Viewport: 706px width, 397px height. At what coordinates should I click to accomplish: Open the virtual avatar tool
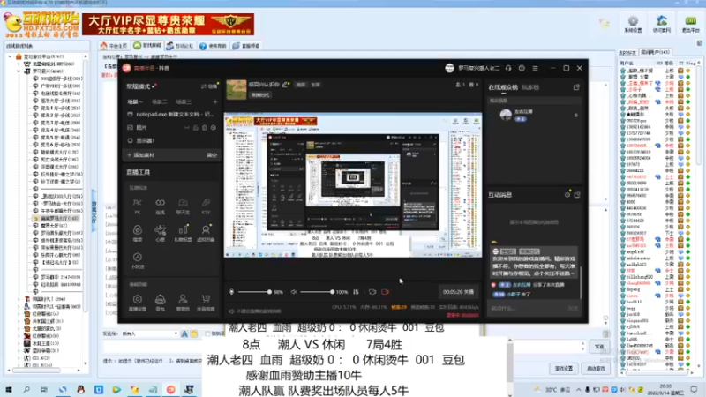(x=206, y=233)
